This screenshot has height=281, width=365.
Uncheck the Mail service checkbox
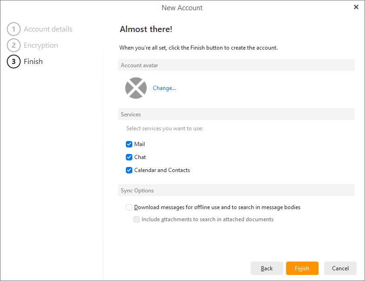(129, 144)
